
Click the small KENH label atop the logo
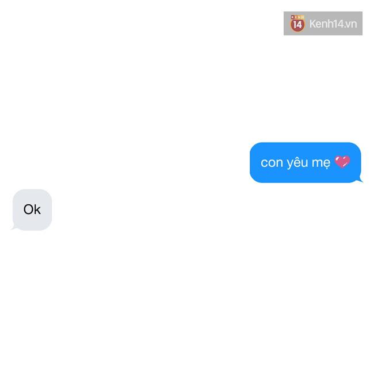click(x=297, y=17)
